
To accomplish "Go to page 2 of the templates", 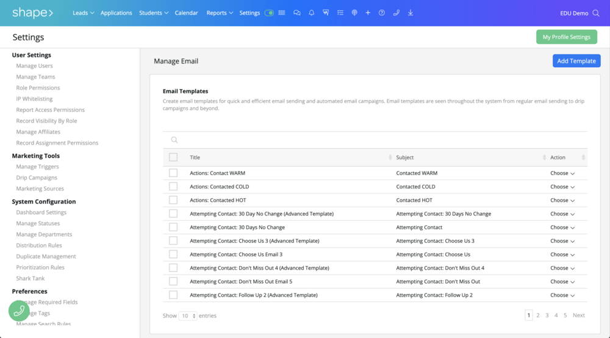I will (537, 315).
